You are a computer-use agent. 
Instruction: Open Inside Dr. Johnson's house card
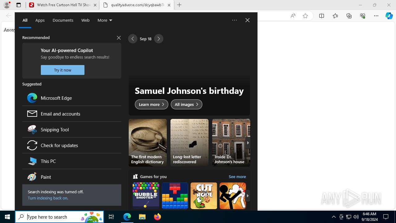point(231,143)
